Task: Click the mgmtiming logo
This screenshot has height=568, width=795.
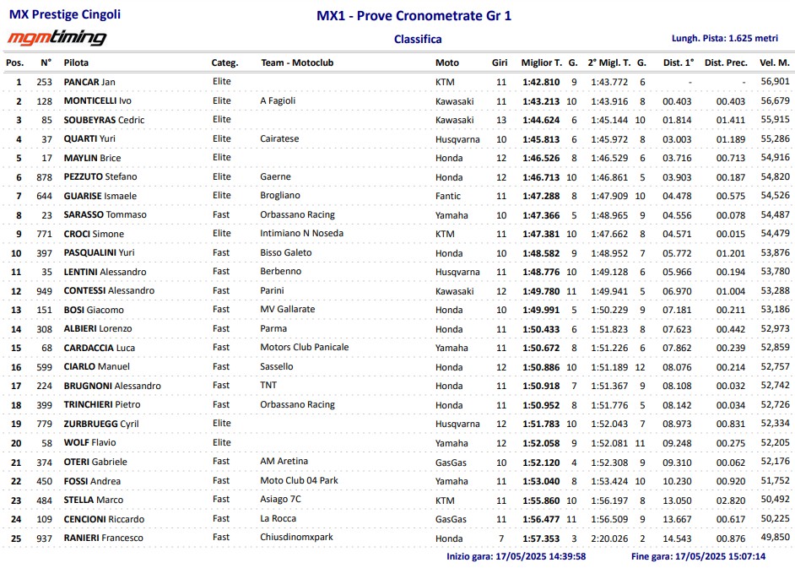Action: (x=57, y=37)
